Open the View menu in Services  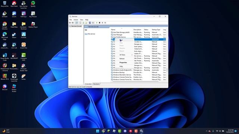tap(81, 20)
